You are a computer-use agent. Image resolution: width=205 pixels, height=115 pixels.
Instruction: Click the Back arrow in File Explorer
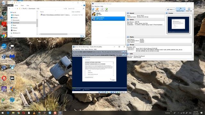pyautogui.click(x=9, y=9)
